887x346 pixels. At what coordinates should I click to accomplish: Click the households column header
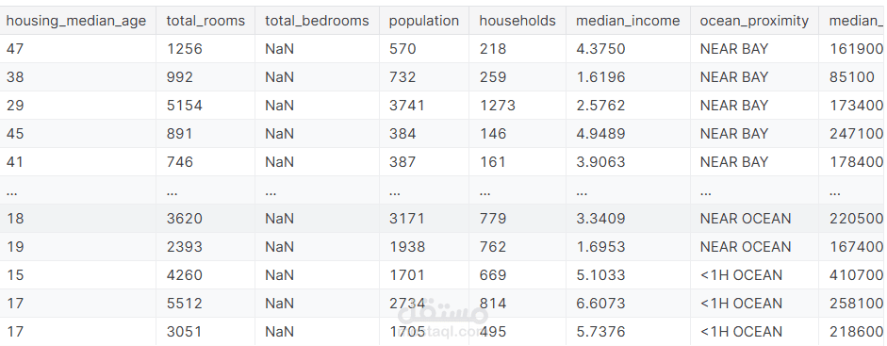click(x=517, y=21)
